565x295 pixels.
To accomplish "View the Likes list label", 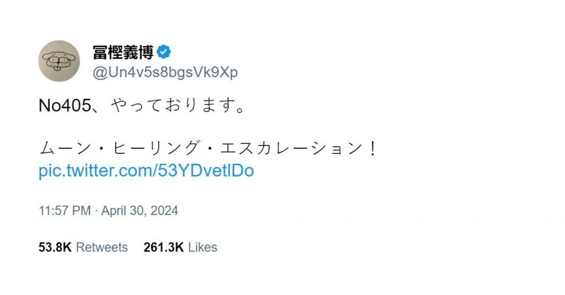I will tap(202, 248).
